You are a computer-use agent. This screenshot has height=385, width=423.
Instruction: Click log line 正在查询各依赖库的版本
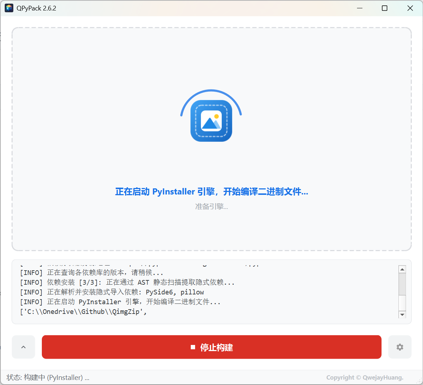(x=92, y=272)
